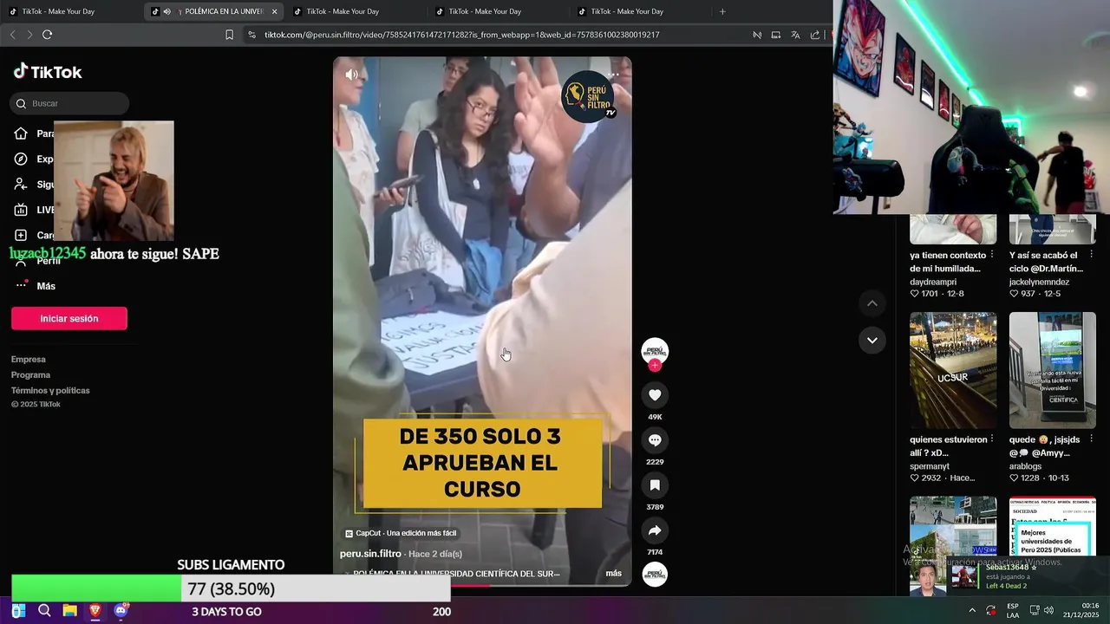The image size is (1110, 624).
Task: Click the CapCut edición más fácil link
Action: click(401, 533)
